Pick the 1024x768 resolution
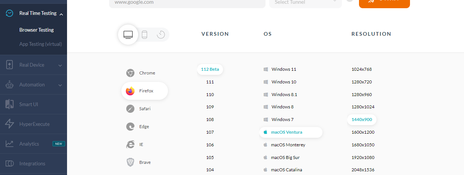Viewport: 464px width, 175px height. click(x=362, y=69)
